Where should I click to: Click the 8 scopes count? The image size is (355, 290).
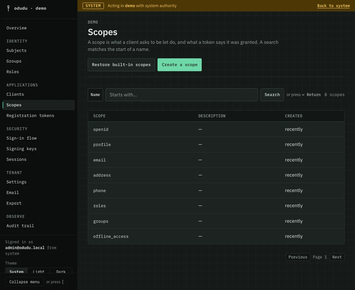[x=334, y=95]
